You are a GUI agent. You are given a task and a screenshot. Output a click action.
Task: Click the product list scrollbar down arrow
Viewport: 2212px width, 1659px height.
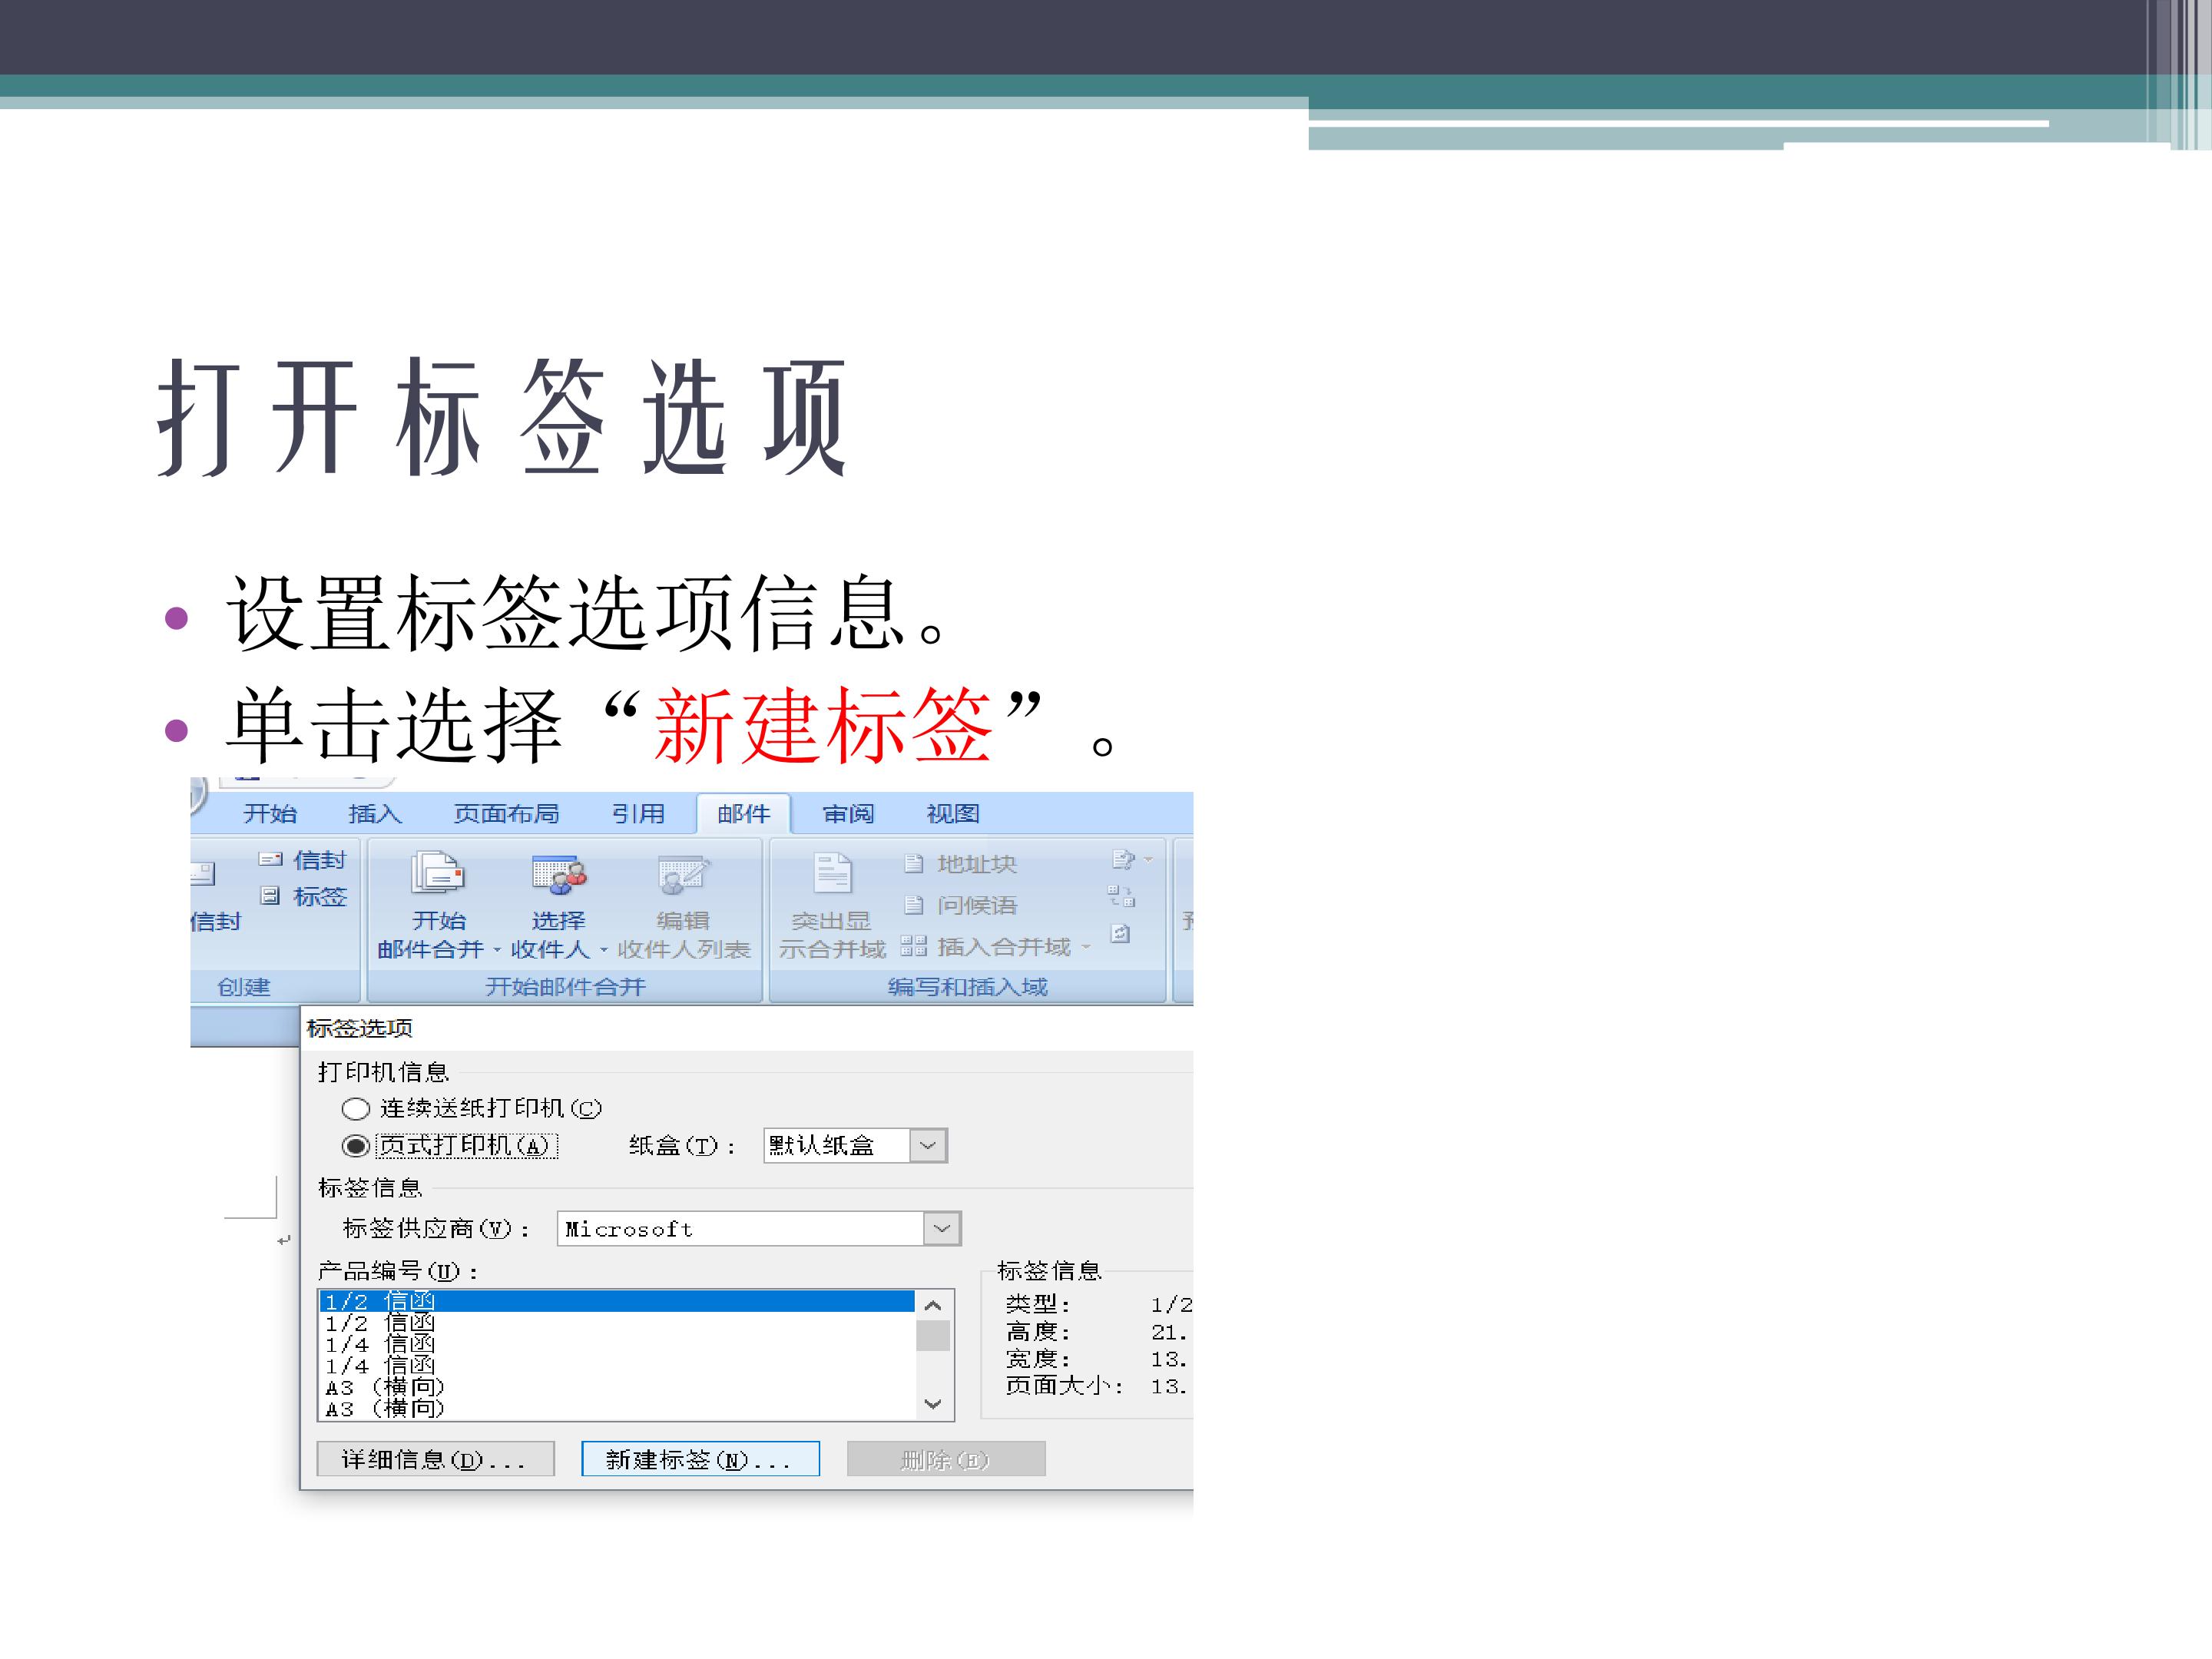click(933, 1404)
